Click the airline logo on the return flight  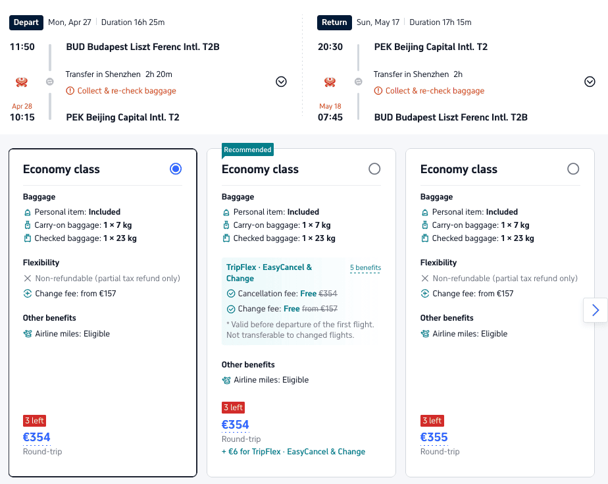click(x=330, y=82)
